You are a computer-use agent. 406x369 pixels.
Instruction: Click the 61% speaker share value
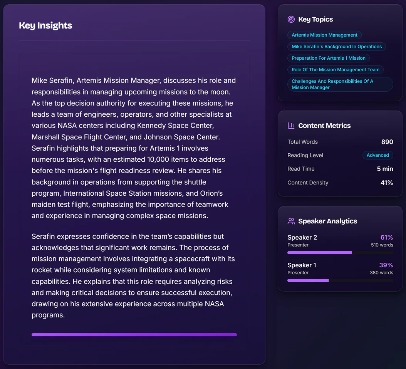click(x=387, y=237)
